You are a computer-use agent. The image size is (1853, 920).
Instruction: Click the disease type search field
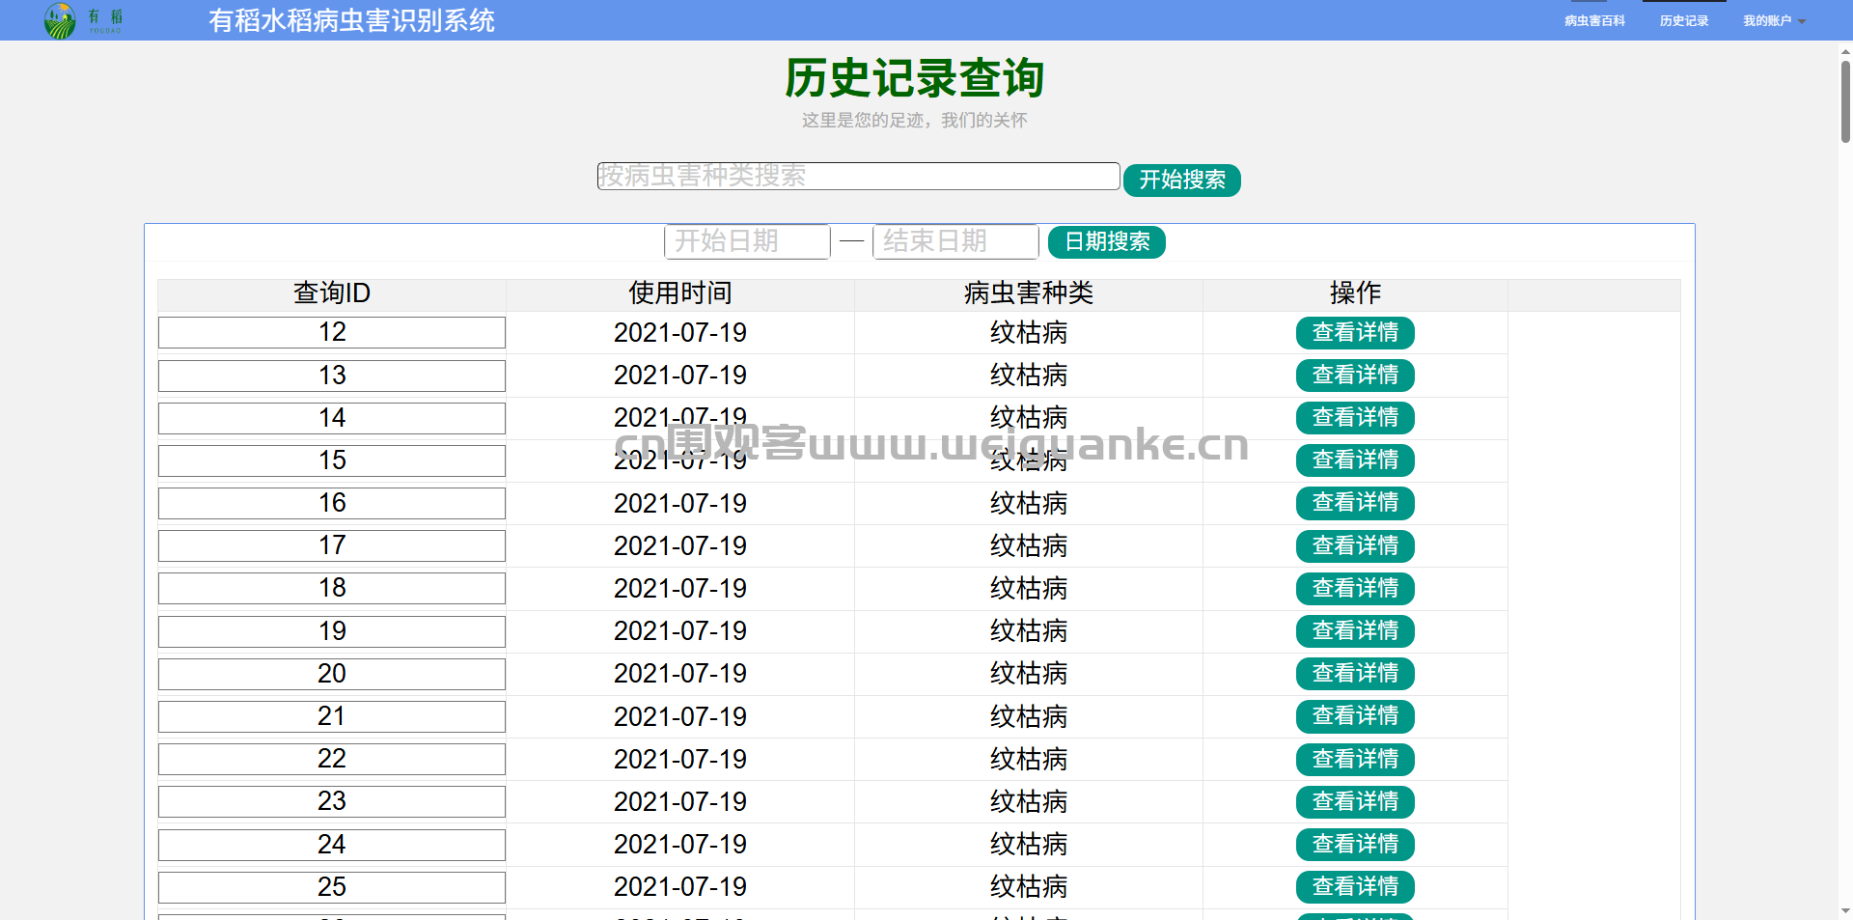[857, 176]
